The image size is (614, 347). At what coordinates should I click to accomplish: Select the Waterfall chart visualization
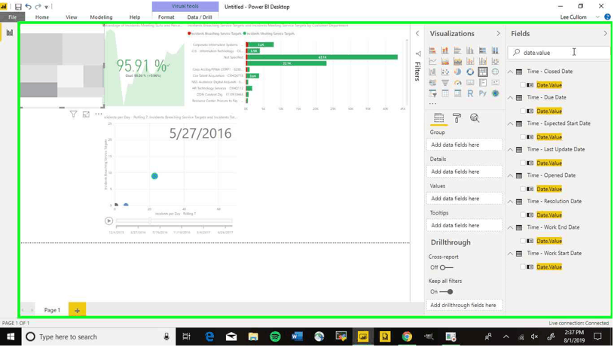tap(432, 72)
